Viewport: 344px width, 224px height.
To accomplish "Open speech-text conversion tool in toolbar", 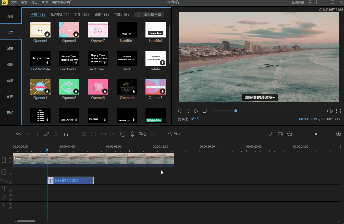I will 142,134.
